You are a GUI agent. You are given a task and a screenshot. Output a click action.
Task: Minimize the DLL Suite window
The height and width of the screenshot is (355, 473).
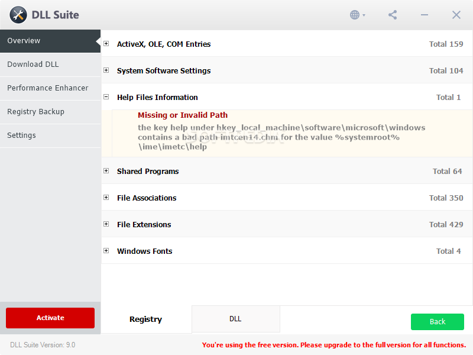click(425, 15)
